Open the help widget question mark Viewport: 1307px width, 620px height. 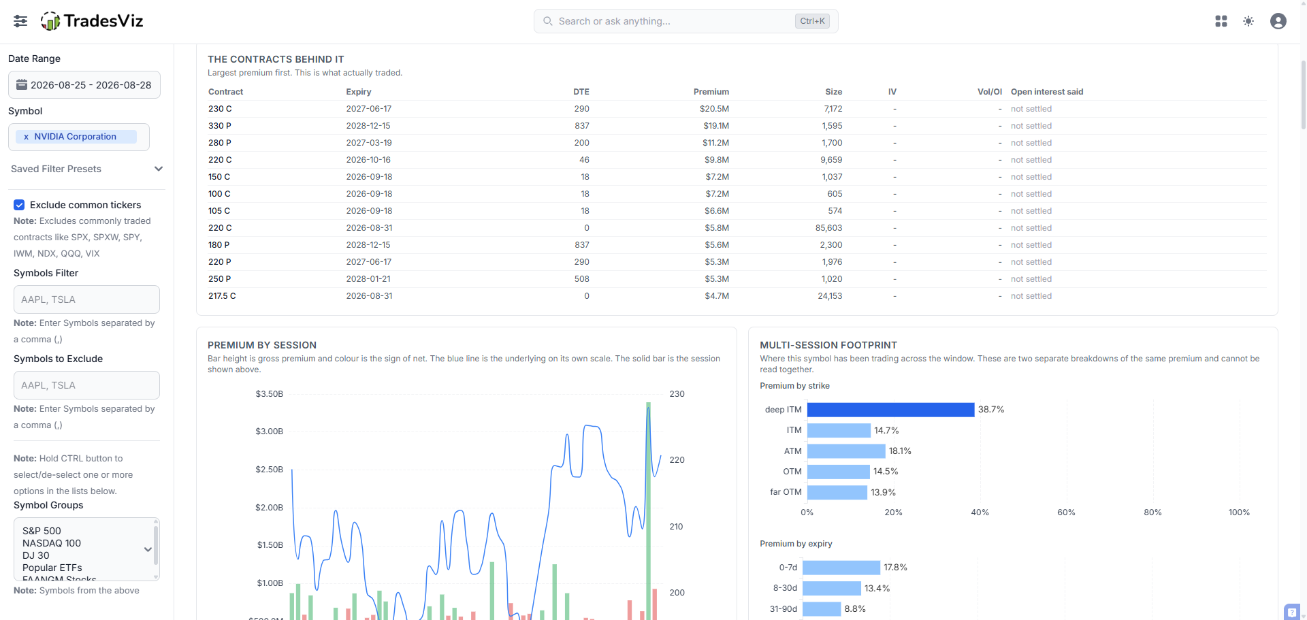[1292, 613]
